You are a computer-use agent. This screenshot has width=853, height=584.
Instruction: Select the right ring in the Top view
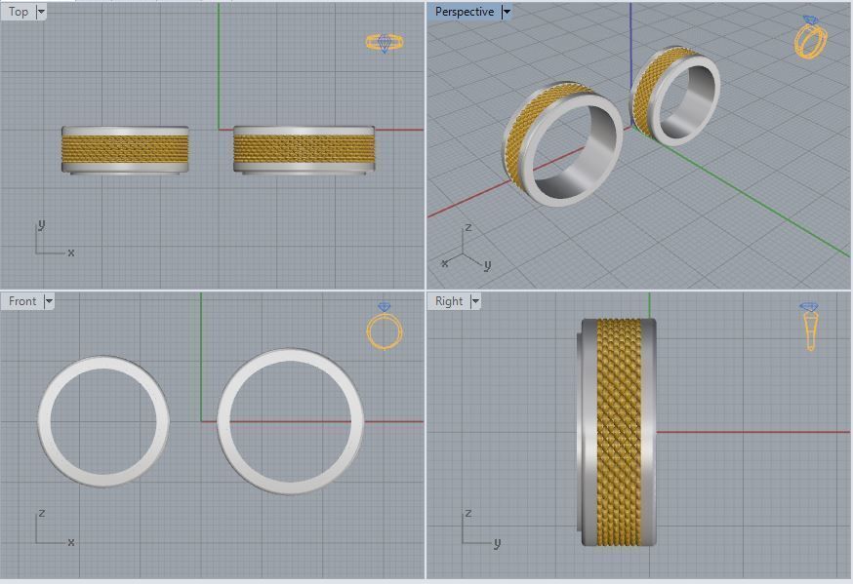click(x=305, y=150)
